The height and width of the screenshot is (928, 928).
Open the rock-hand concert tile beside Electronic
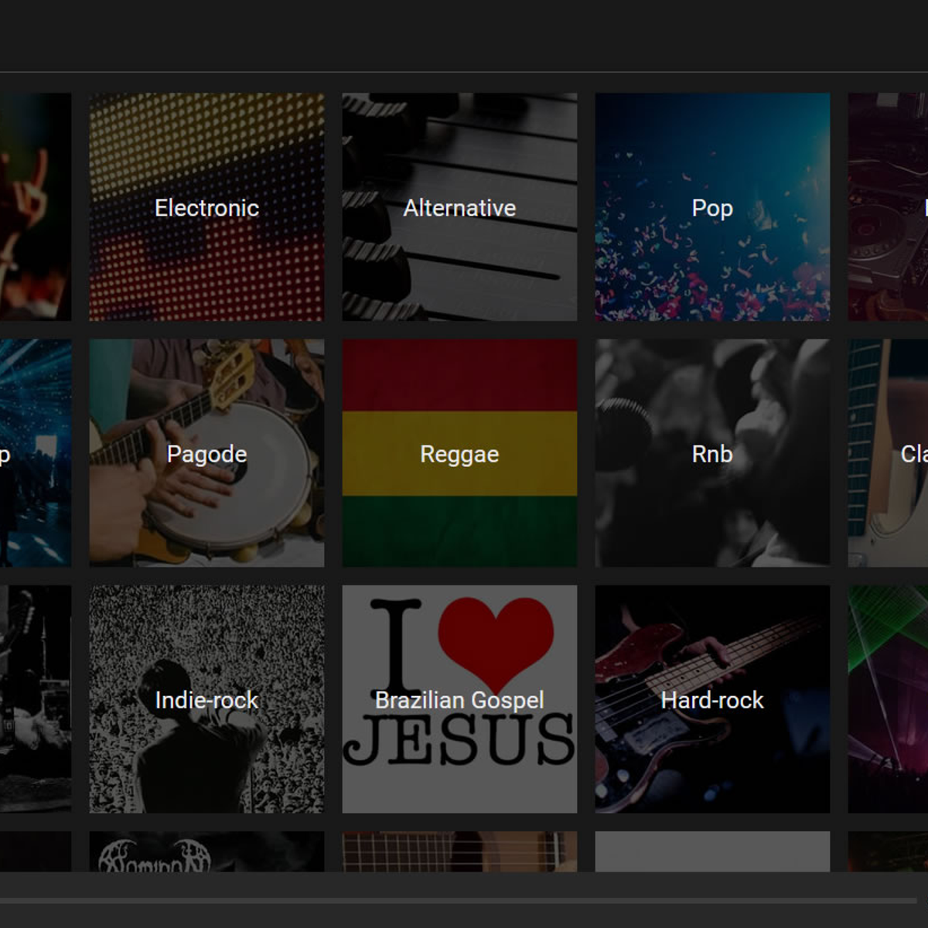[x=36, y=207]
